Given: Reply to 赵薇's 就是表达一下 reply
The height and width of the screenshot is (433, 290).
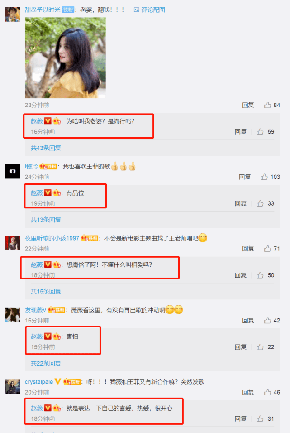Looking at the screenshot, I should (x=241, y=419).
